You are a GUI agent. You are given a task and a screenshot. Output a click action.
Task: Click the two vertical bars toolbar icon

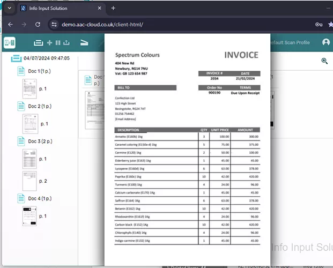[58, 43]
